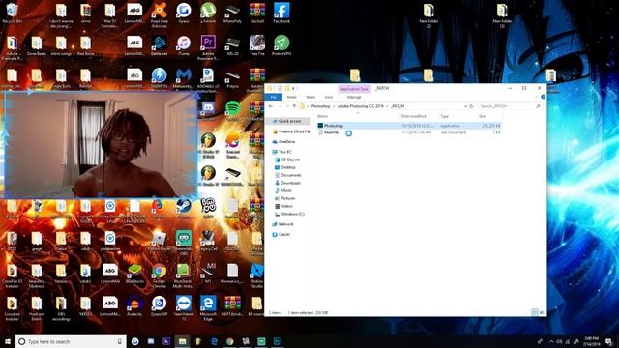Open the Customize Quick Access Toolbar dropdown
Viewport: 619px width, 348px height.
(293, 88)
